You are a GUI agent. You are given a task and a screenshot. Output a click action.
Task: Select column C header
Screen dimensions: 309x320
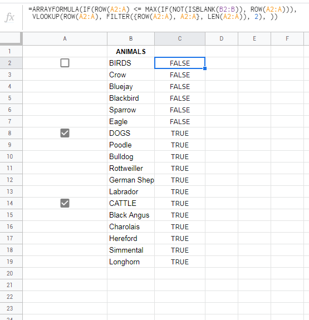pos(180,38)
